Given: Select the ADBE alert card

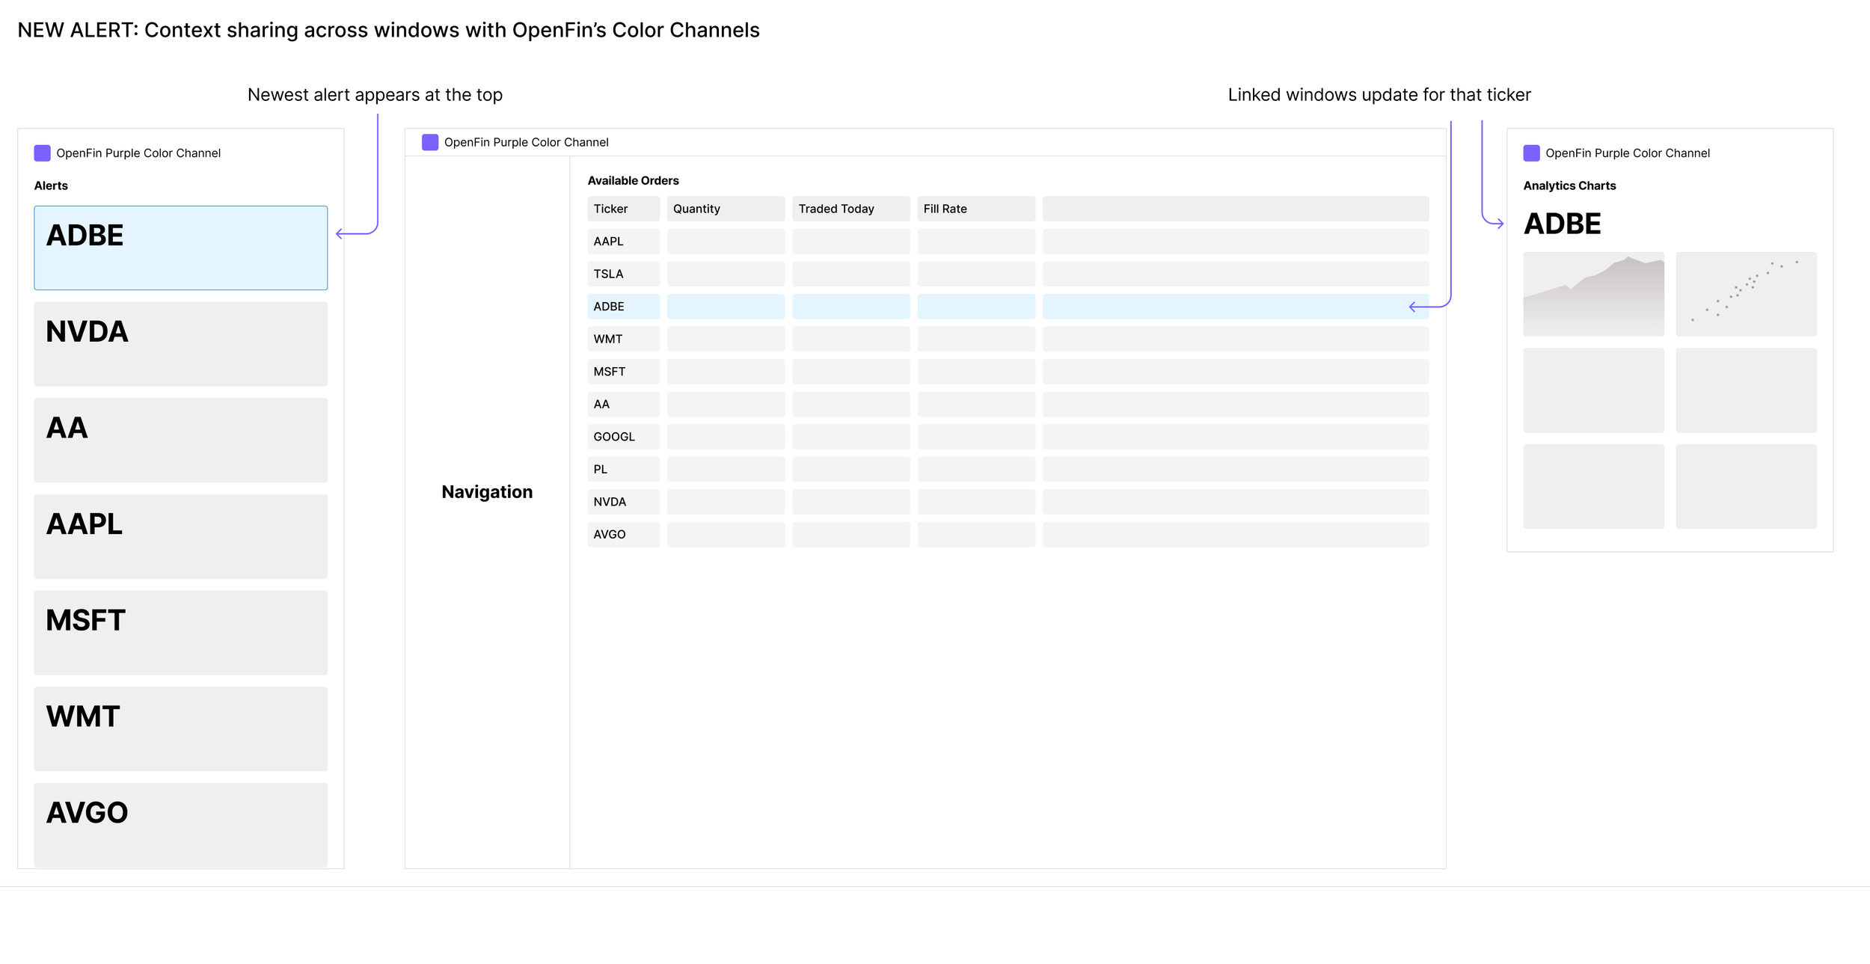Looking at the screenshot, I should (180, 248).
